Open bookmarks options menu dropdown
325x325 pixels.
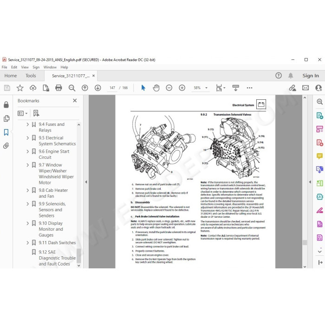[x=22, y=113]
